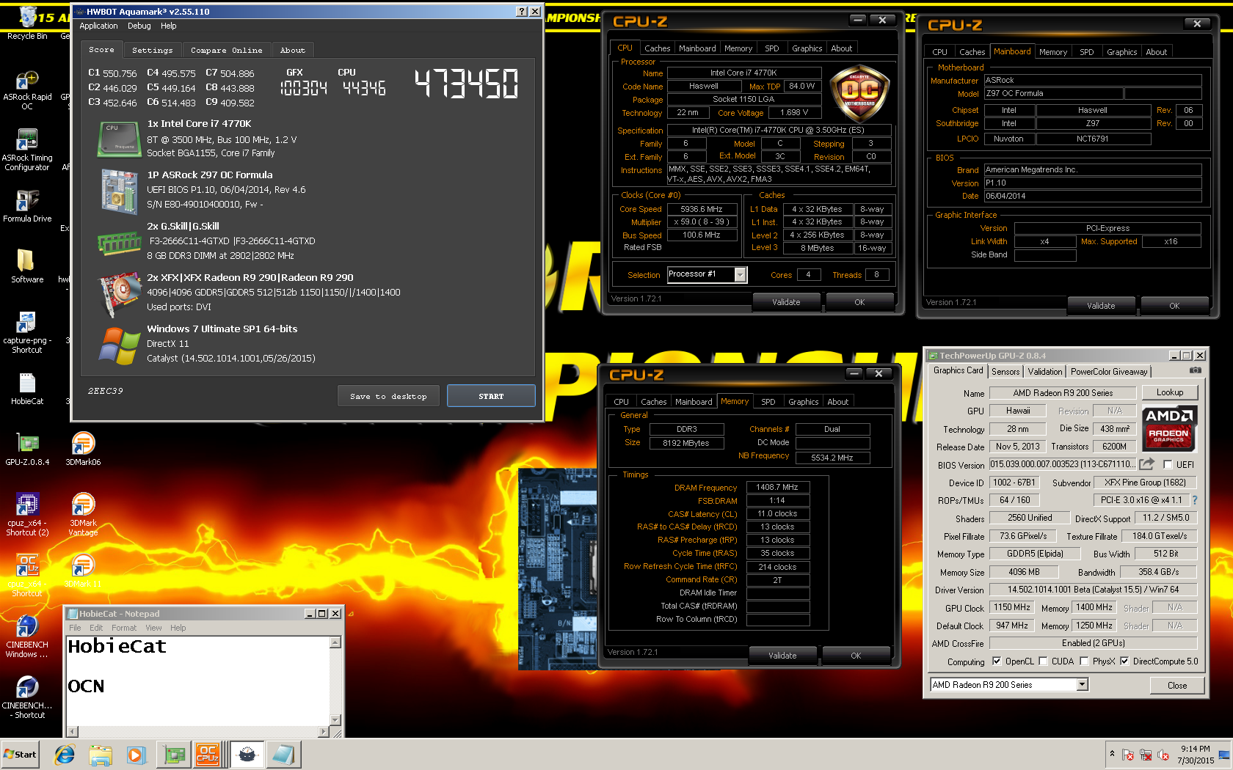Screen dimensions: 1233x770
Task: Toggle DirectCompute 5.0 checkbox
Action: 1124,661
